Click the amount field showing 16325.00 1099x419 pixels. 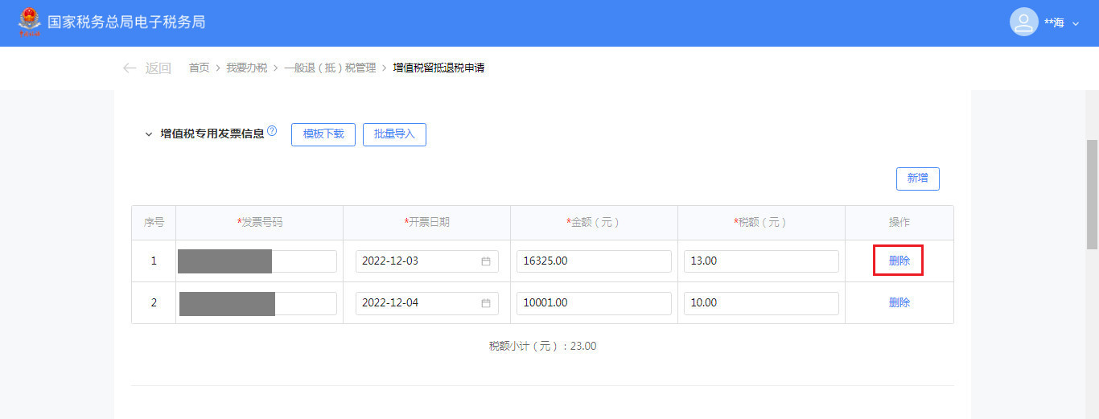coord(593,261)
